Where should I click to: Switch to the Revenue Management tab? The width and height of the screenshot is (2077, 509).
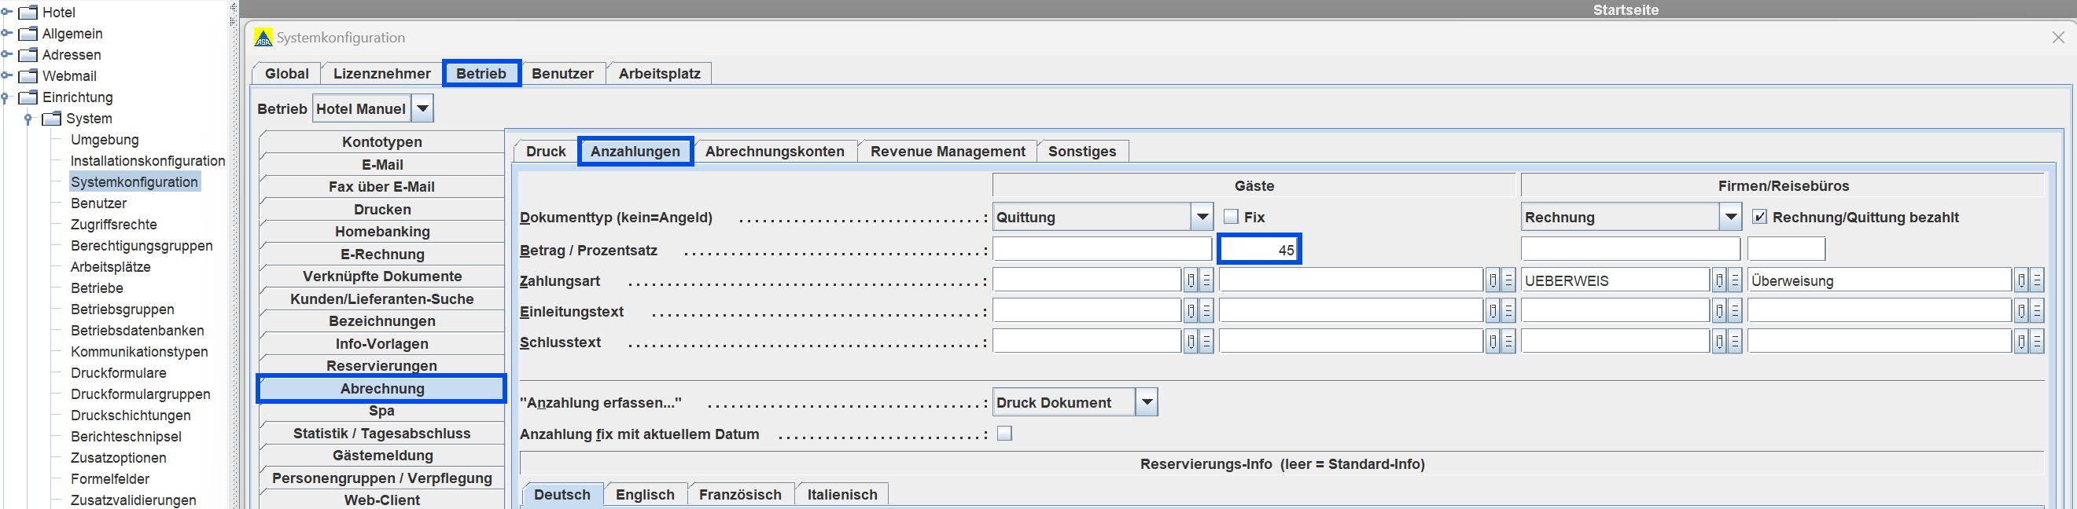[948, 152]
